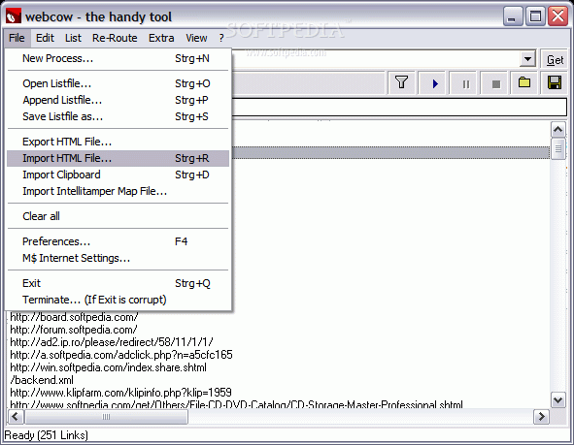Click the webcow application icon in title bar
Viewport: 574px width, 445px height.
click(14, 16)
